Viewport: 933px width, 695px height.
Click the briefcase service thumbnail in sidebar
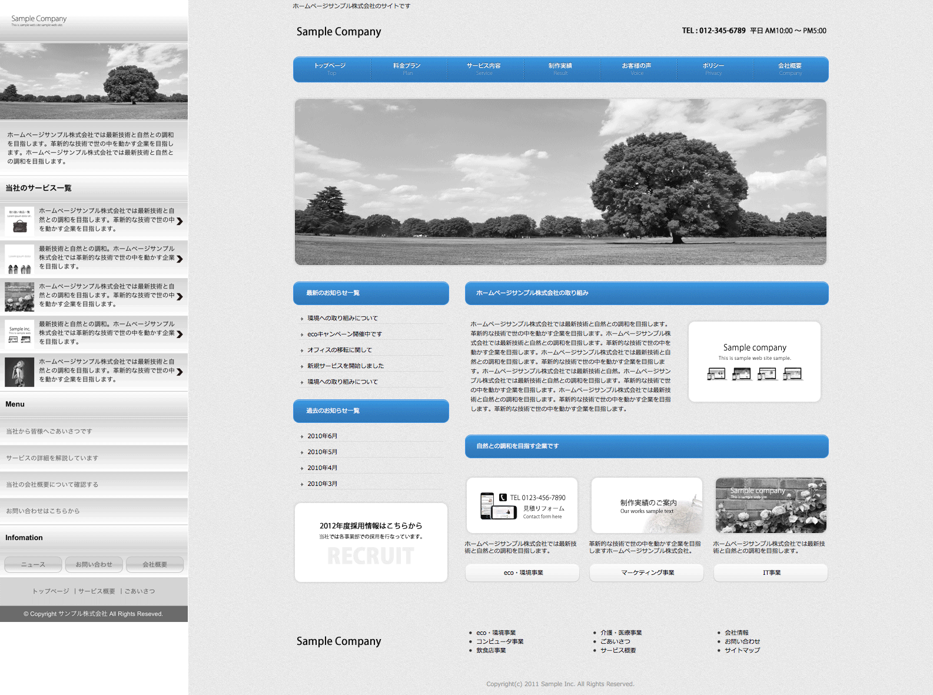19,220
